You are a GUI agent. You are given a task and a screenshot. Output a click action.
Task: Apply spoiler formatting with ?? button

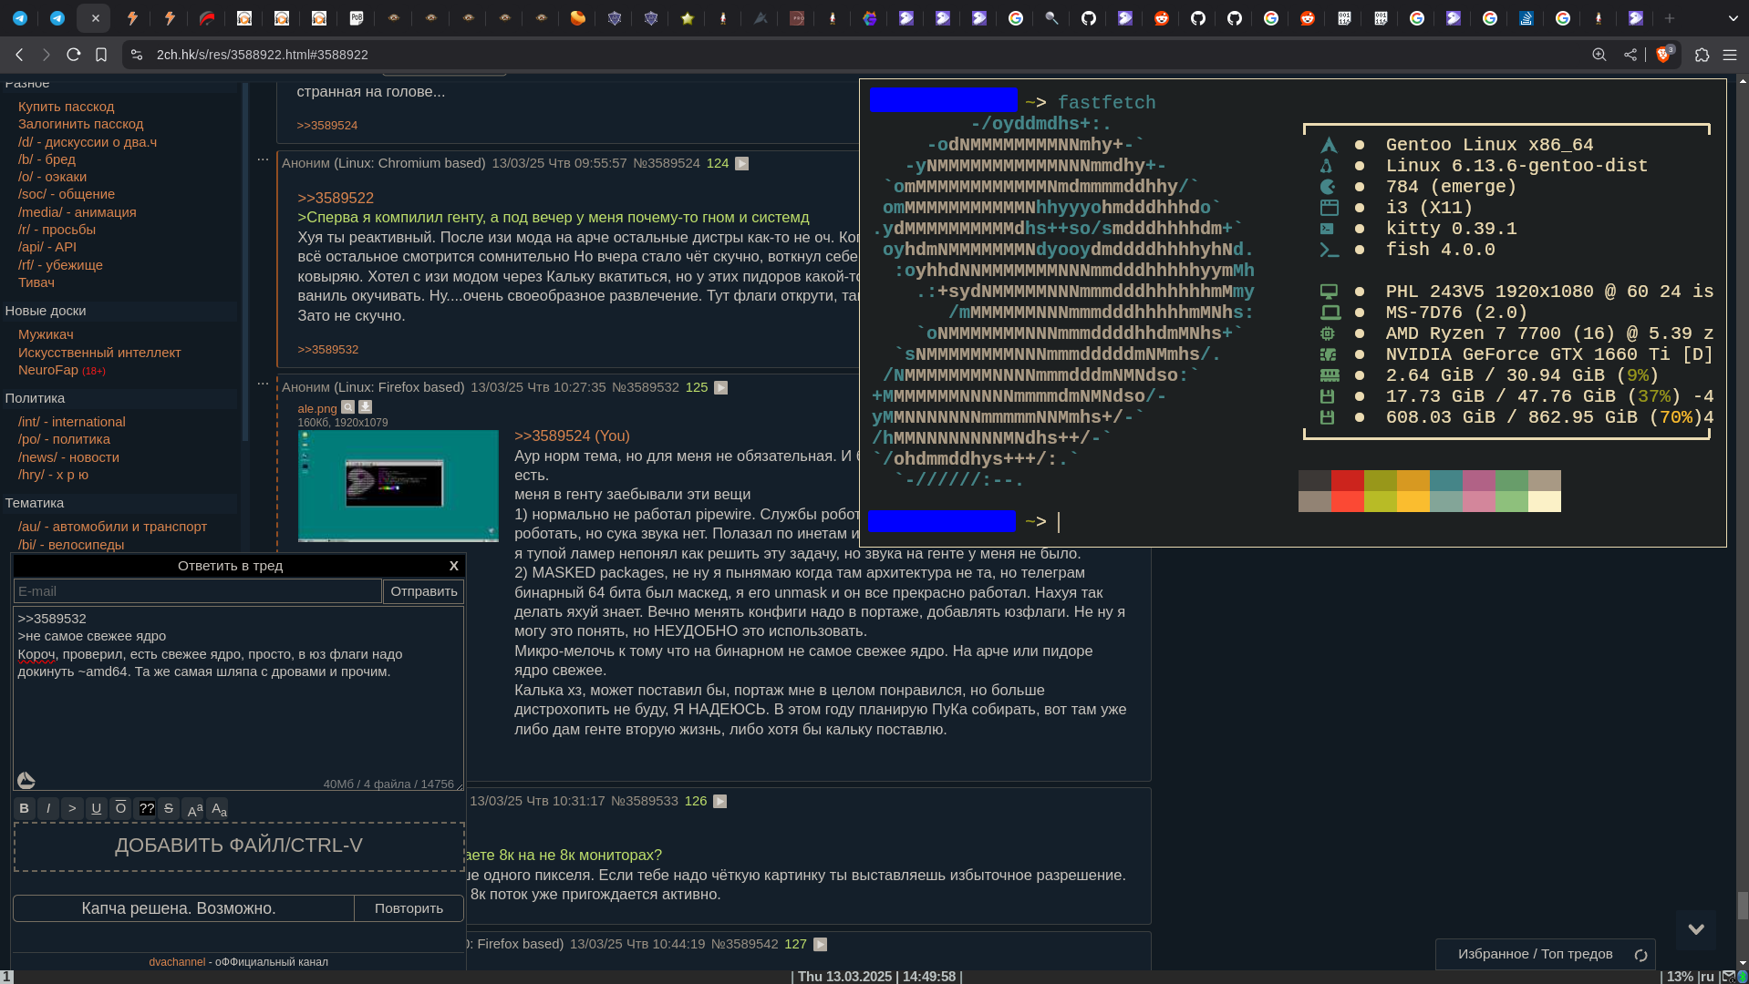146,808
